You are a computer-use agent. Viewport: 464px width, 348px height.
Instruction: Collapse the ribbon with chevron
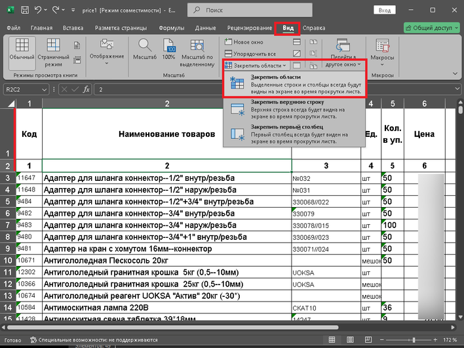coord(455,73)
